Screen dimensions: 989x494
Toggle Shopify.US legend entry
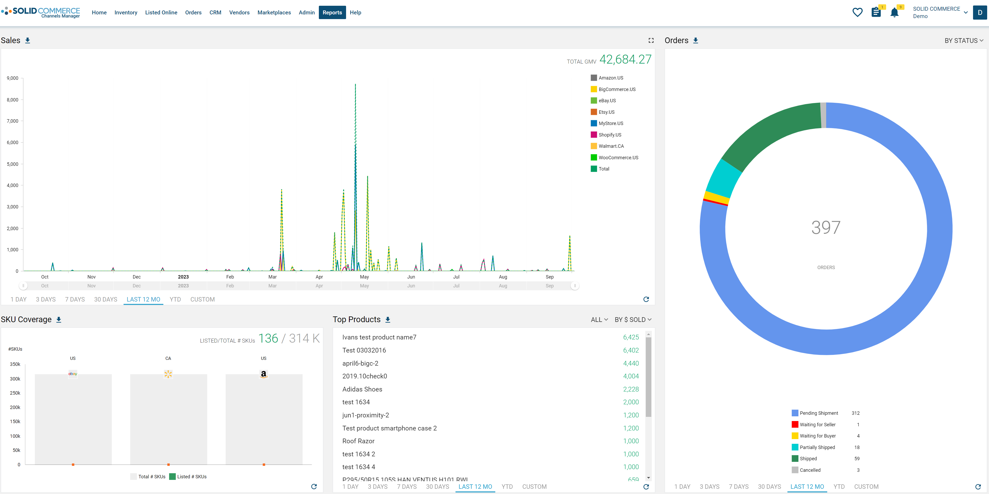(x=609, y=135)
